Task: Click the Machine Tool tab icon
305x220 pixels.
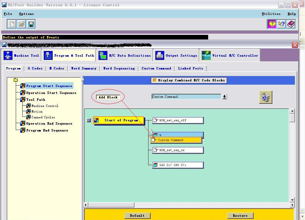Action: 8,55
